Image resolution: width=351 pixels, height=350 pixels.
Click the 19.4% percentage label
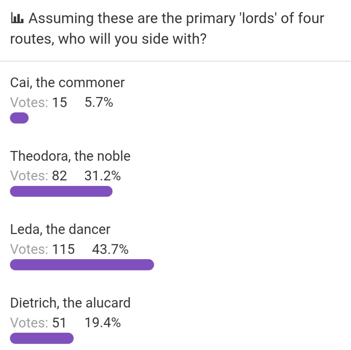[103, 323]
